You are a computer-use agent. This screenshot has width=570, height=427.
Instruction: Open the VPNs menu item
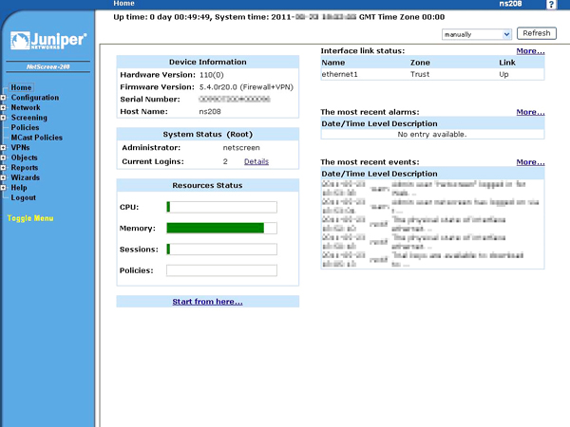click(x=20, y=148)
